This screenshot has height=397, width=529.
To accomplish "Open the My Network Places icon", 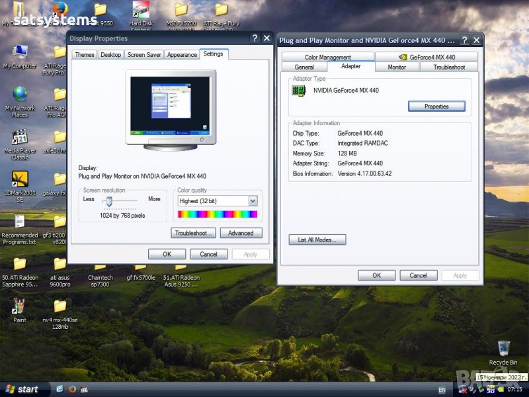I will click(x=20, y=95).
